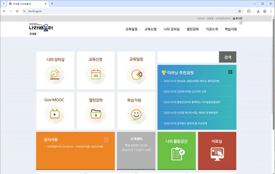
Task: Click the grid dots sitemap icon
Action: pyautogui.click(x=241, y=23)
